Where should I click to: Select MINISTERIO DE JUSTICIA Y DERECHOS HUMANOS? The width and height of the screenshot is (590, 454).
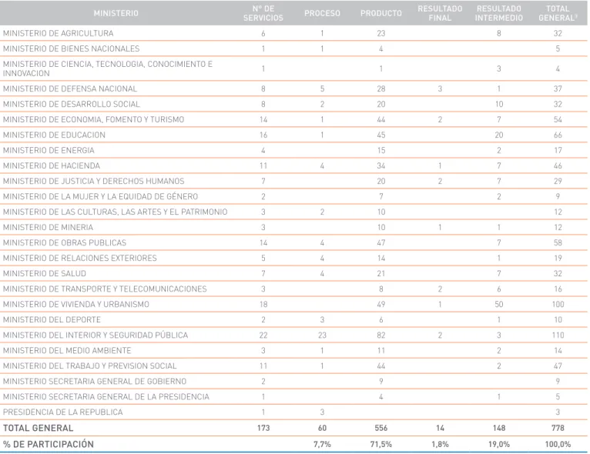tap(94, 181)
